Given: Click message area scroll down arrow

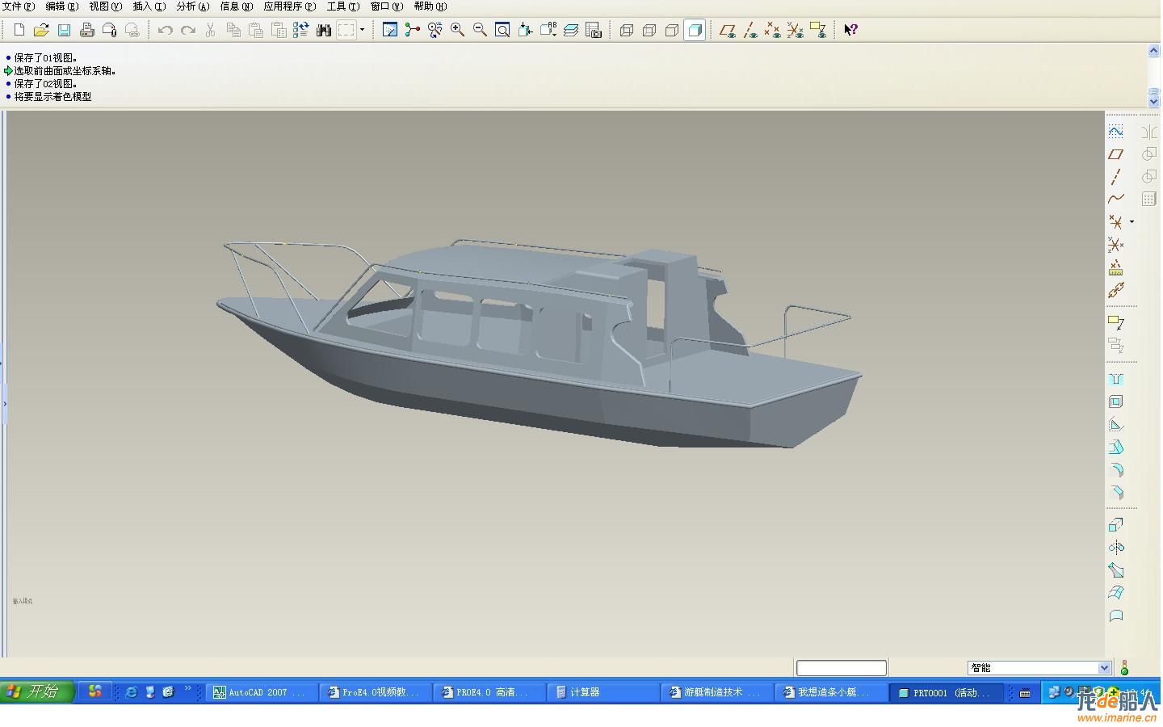Looking at the screenshot, I should click(x=1153, y=101).
